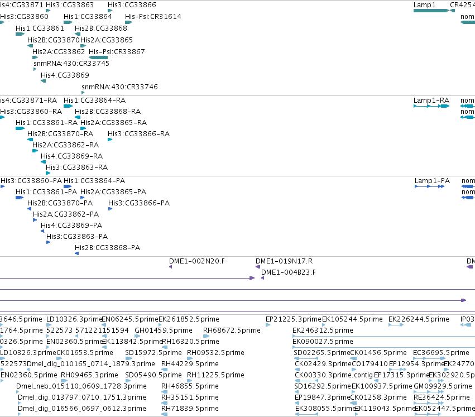The height and width of the screenshot is (417, 475).
Task: Click protein label His2A:CG33865-PA
Action: coord(113,192)
